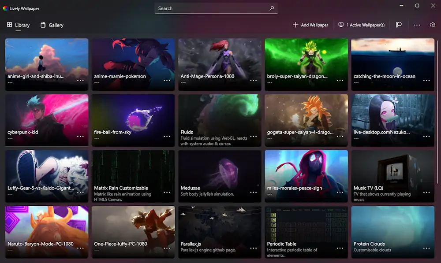Select the live-desktop.comNezuko wallpaper thumbnail
The image size is (441, 263).
392,120
